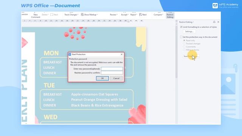Viewport: 242px width, 136px height.
Task: Open the Review dropdown
Action: click(x=114, y=15)
